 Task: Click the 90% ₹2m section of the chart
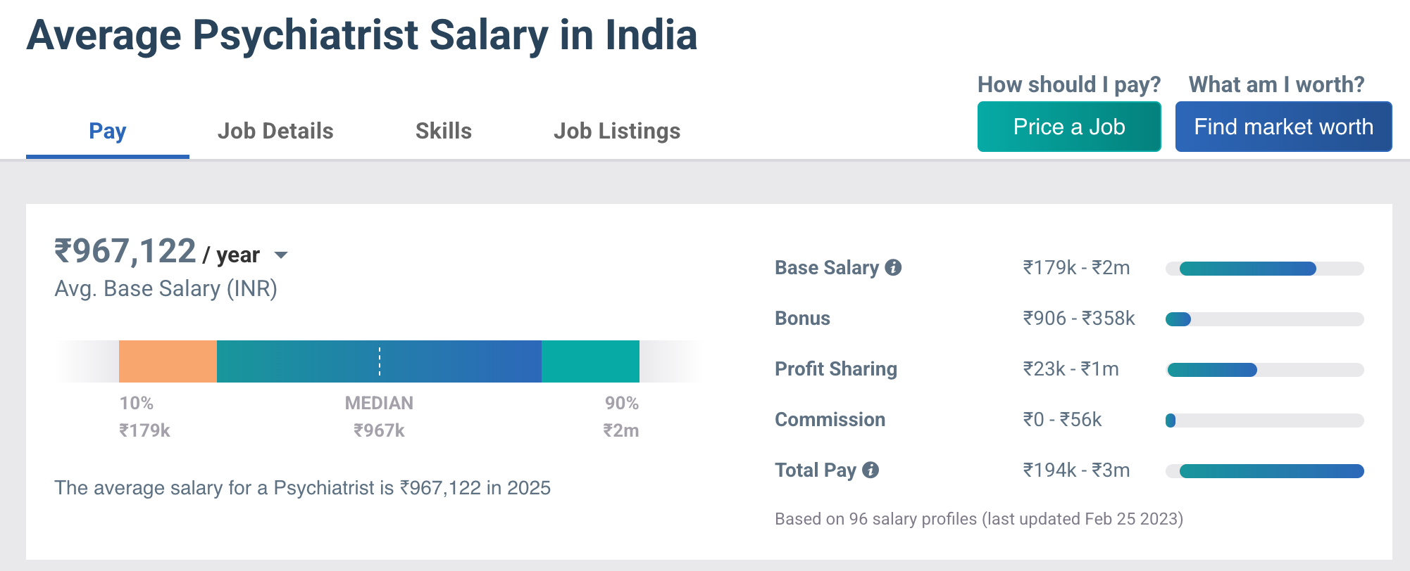pos(620,416)
